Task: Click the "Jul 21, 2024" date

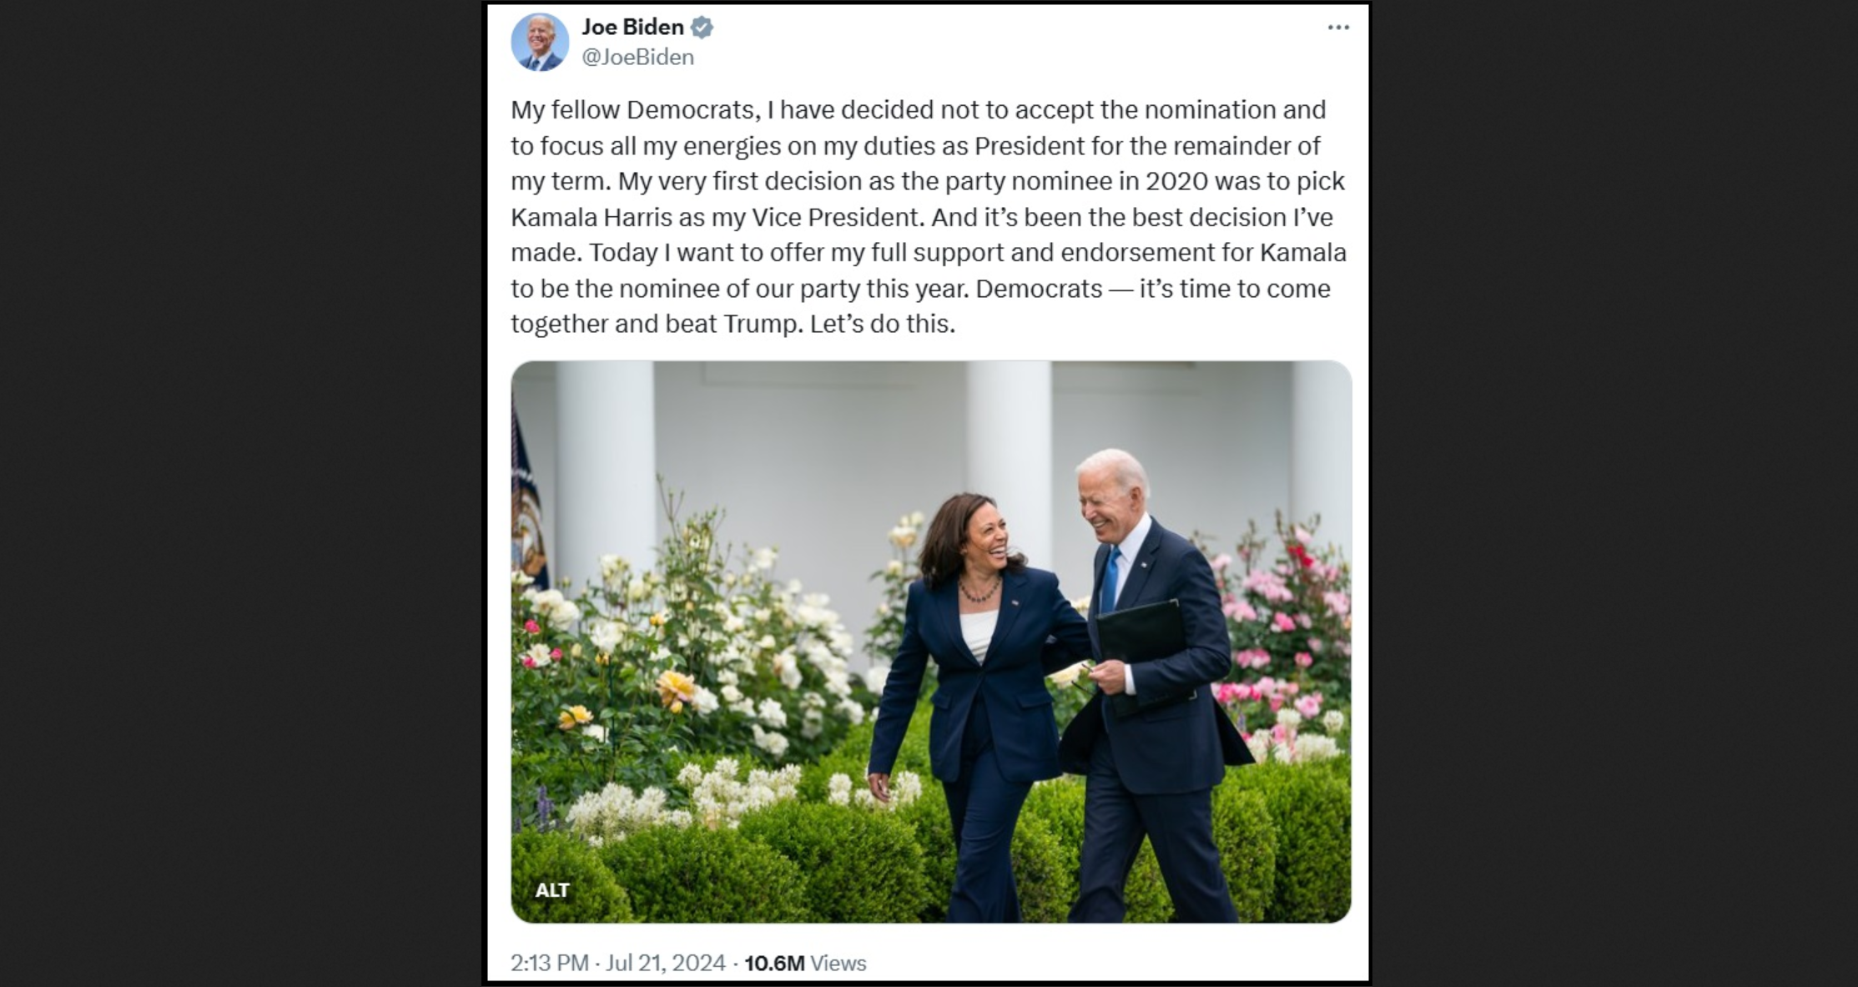Action: pos(665,963)
